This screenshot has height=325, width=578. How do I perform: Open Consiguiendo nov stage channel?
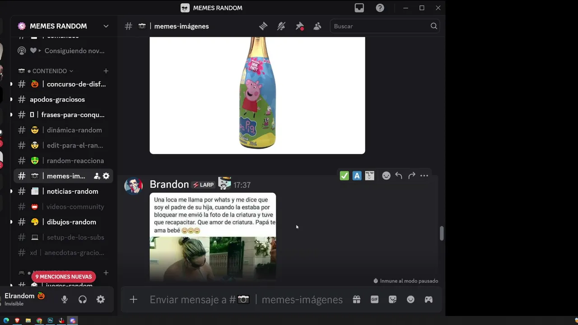(x=63, y=51)
